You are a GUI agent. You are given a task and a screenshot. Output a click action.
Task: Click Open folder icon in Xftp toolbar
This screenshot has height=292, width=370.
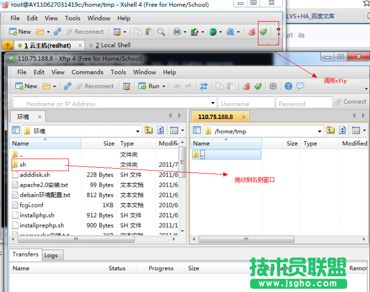point(47,86)
